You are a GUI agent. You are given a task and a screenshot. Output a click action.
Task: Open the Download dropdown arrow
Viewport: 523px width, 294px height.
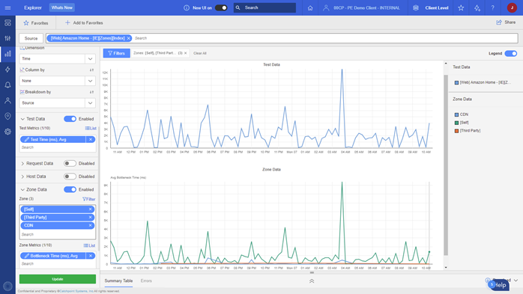[x=516, y=281]
